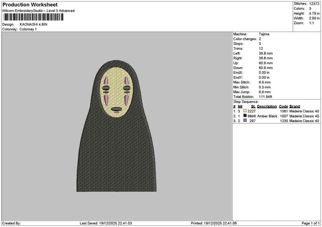Click the Code column header
Viewport: 322px width, 227px height.
tap(284, 106)
